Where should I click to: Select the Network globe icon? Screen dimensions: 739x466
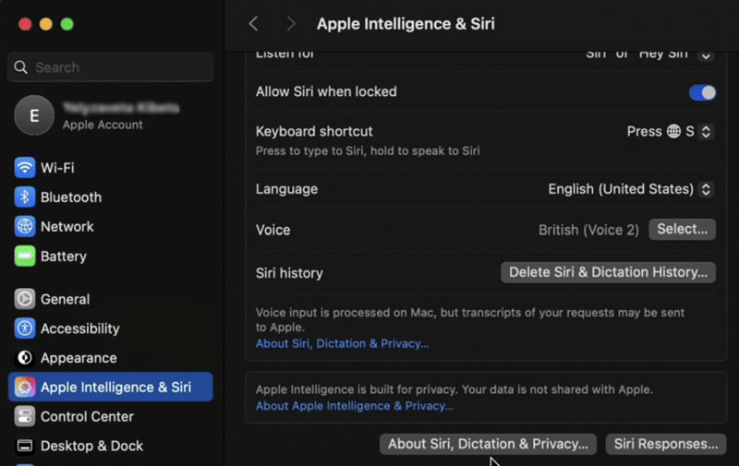tap(25, 226)
